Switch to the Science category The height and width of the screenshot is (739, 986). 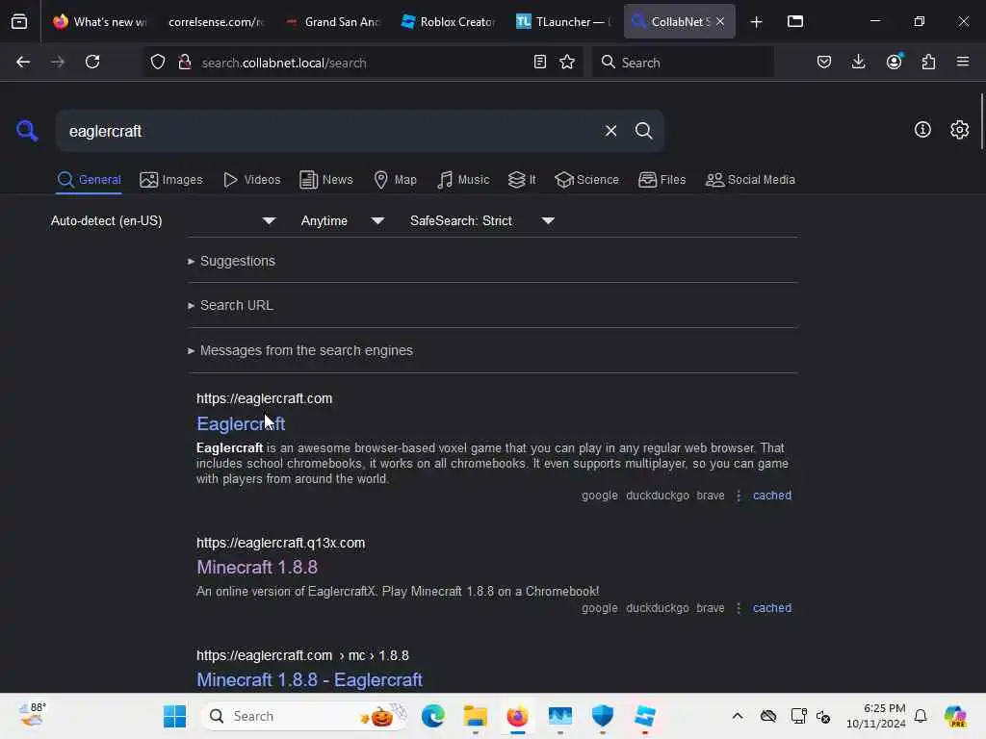586,180
